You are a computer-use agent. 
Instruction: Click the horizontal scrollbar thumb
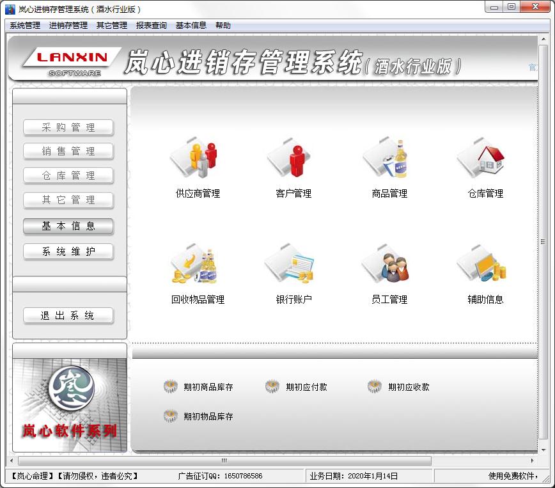pos(224,460)
